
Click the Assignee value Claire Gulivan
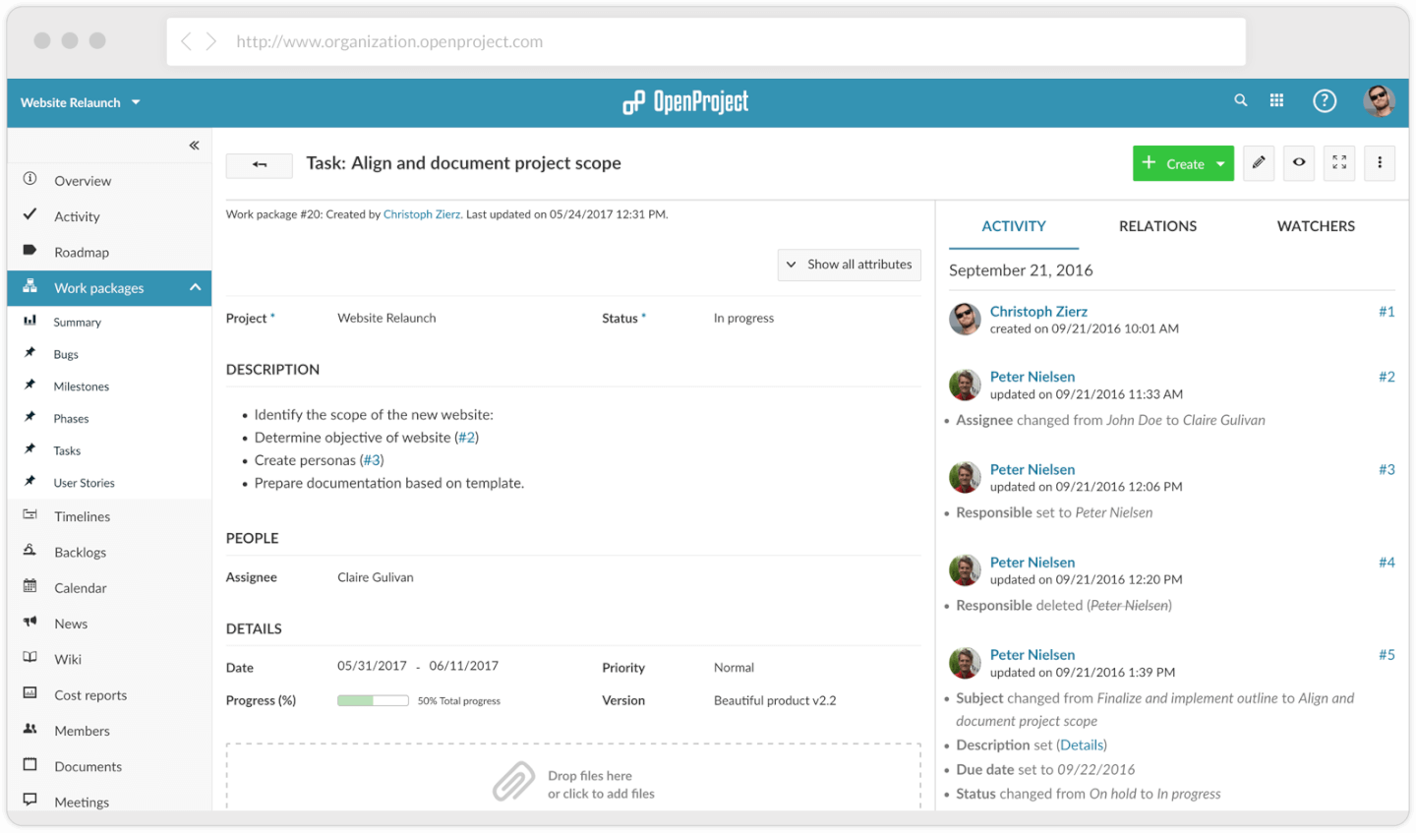[x=376, y=577]
